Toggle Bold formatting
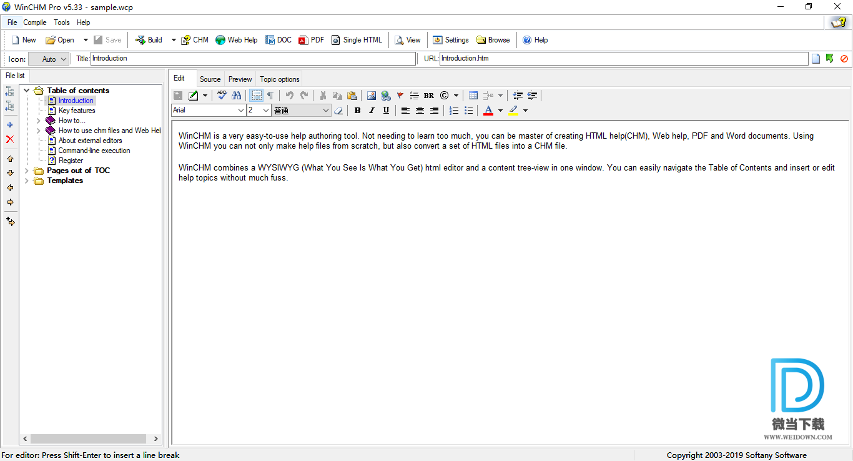This screenshot has height=461, width=853. pyautogui.click(x=357, y=111)
